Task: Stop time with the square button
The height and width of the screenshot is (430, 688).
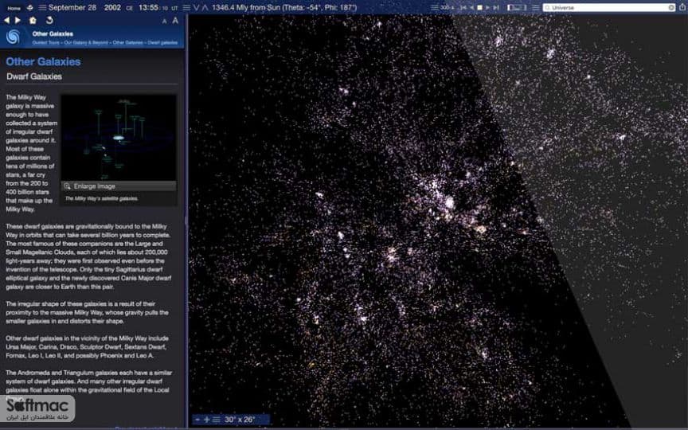Action: [x=479, y=7]
